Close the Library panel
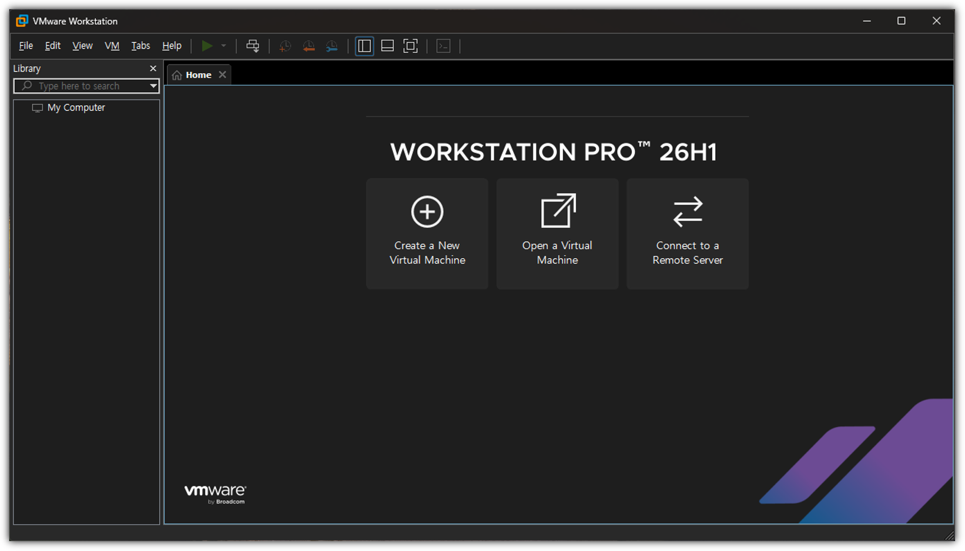The height and width of the screenshot is (551, 965). click(x=153, y=69)
